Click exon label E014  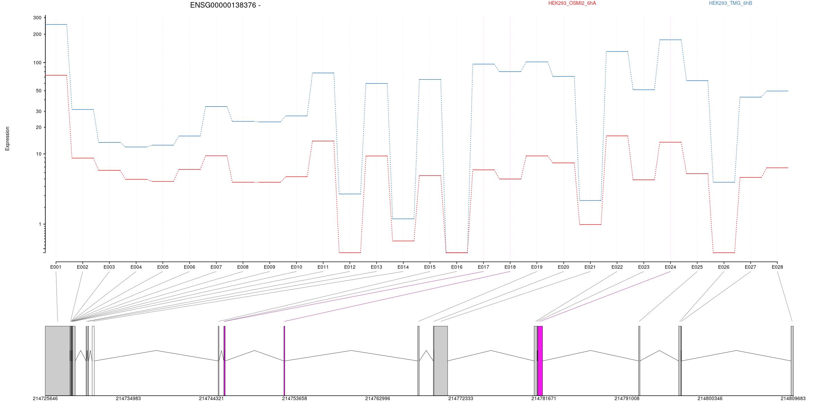point(403,267)
